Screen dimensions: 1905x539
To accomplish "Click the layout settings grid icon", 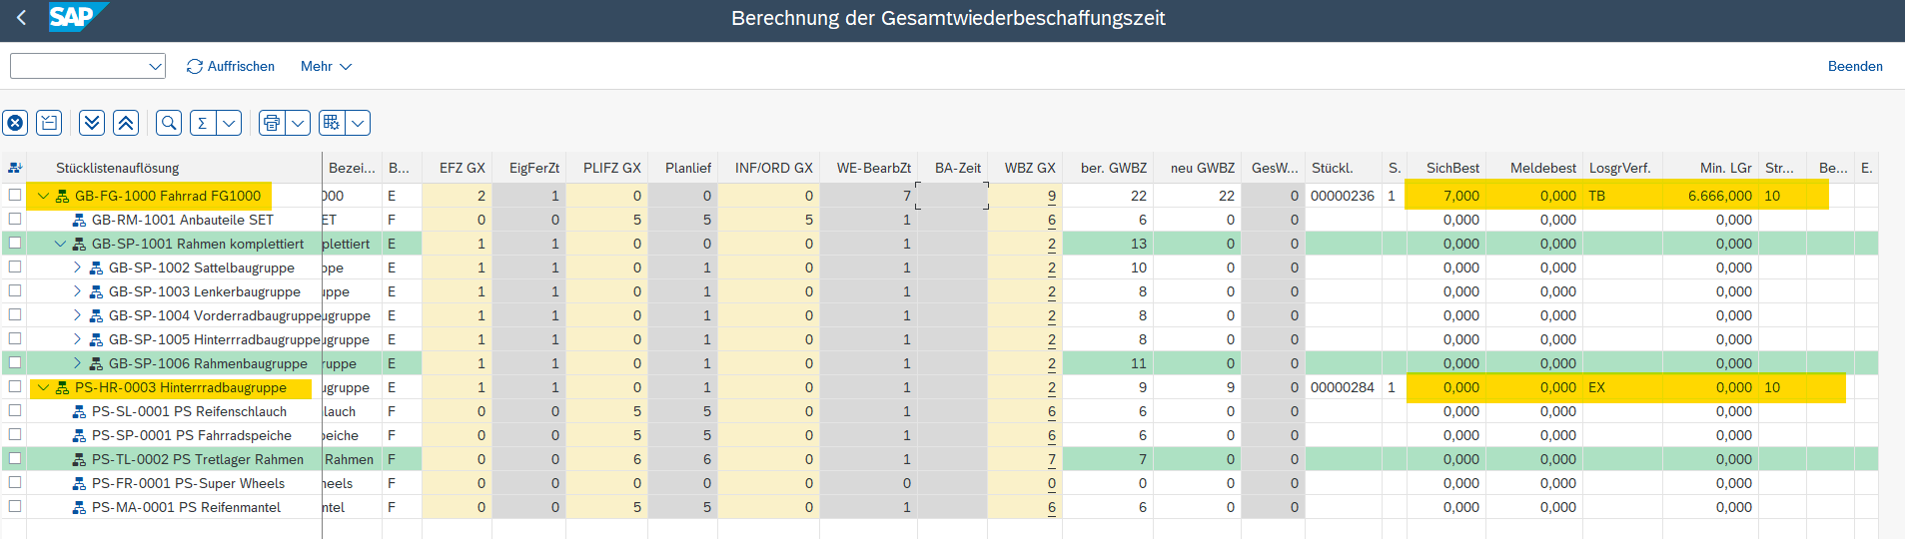I will (332, 123).
